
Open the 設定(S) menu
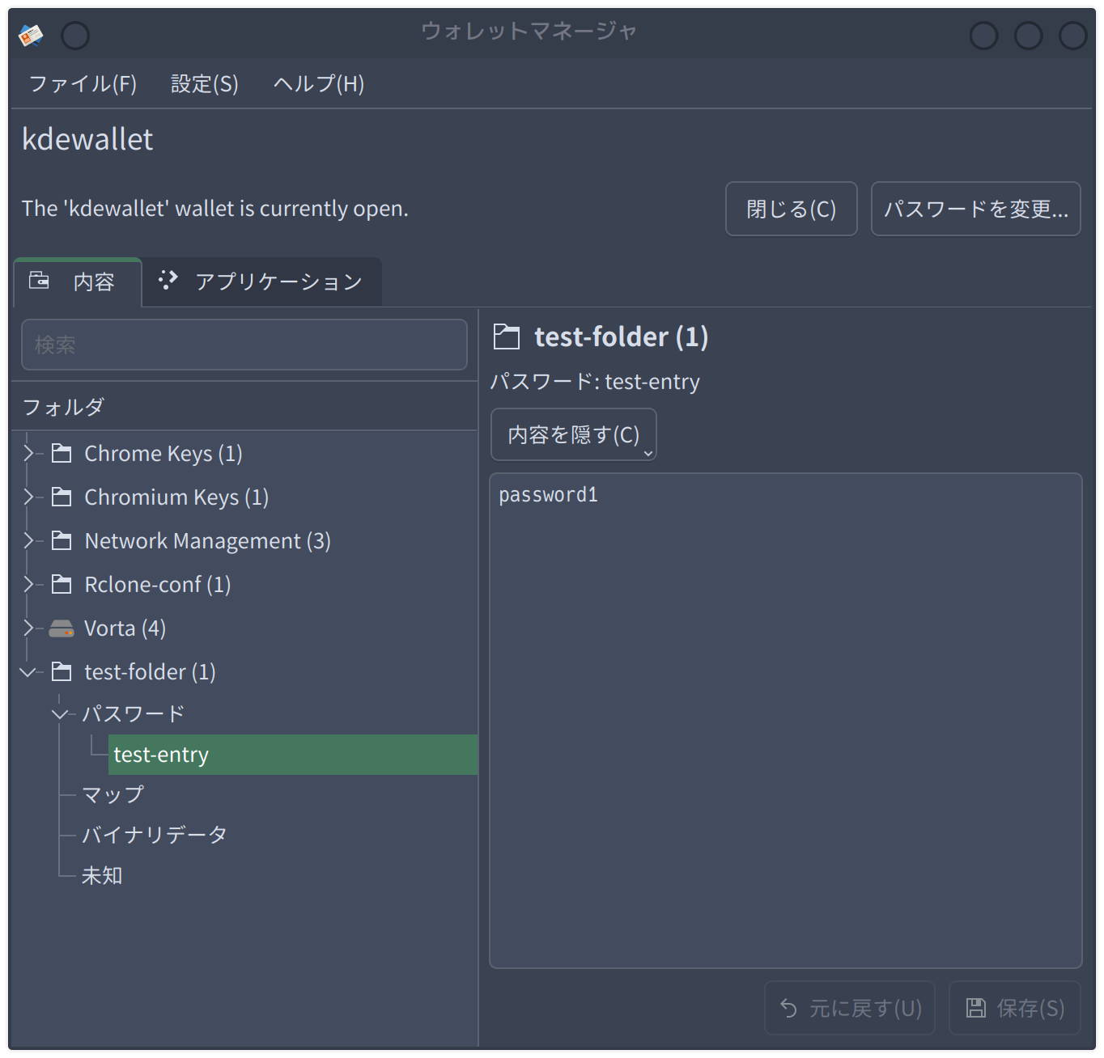[203, 83]
